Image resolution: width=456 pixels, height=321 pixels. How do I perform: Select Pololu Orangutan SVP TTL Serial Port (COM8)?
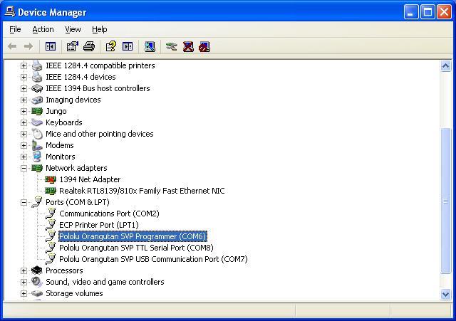coord(135,248)
